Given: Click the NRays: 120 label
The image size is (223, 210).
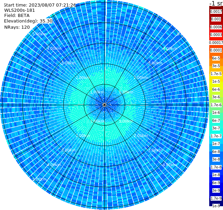Looking at the screenshot, I should click(x=17, y=27).
